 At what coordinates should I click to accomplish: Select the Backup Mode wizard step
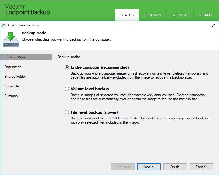click(x=16, y=57)
